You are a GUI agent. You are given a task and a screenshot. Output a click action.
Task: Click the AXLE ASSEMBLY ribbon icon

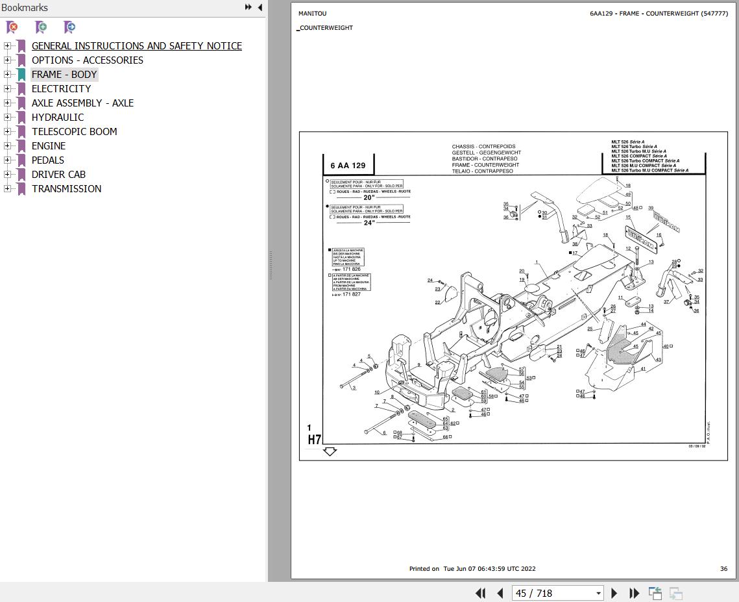pos(21,103)
